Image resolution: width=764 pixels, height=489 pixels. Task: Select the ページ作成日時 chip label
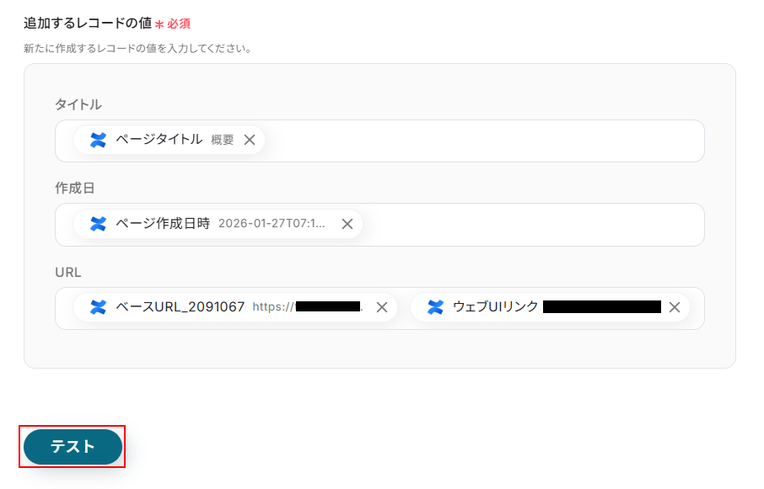click(x=162, y=224)
